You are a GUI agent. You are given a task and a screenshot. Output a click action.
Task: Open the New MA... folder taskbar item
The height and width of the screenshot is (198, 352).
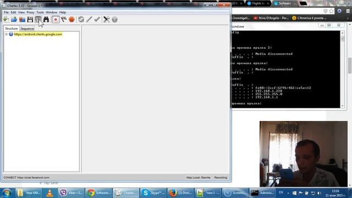click(x=29, y=193)
